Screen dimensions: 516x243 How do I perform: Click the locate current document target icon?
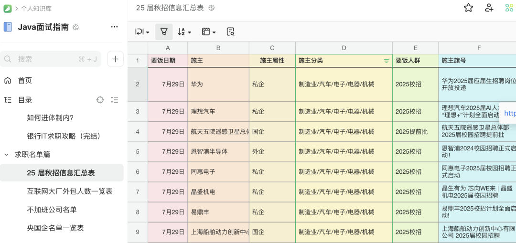pos(100,100)
